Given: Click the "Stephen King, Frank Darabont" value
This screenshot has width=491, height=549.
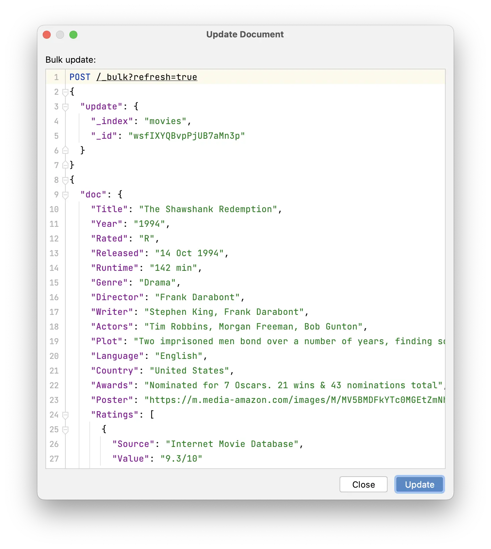Looking at the screenshot, I should coord(224,312).
